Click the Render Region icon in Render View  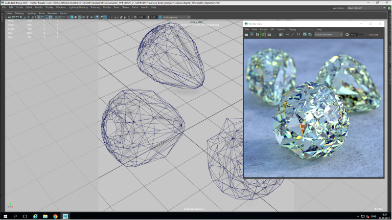point(252,34)
